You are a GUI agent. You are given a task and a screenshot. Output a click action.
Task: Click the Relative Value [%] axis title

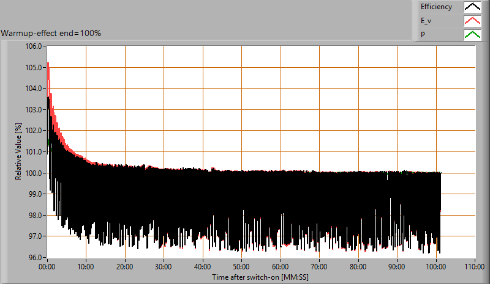[18, 151]
